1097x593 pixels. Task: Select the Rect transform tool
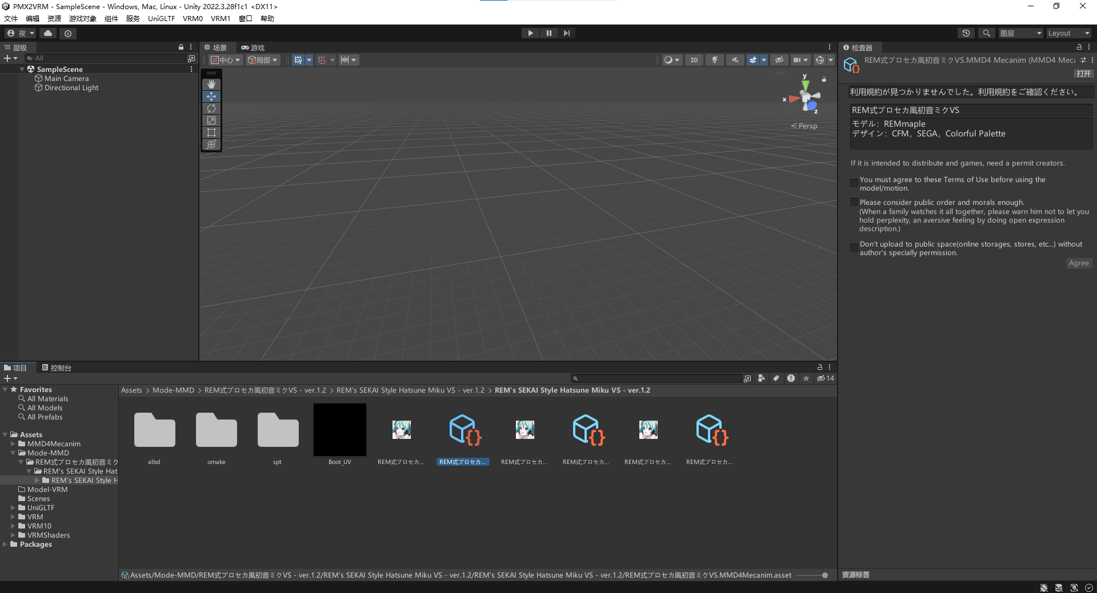click(211, 132)
